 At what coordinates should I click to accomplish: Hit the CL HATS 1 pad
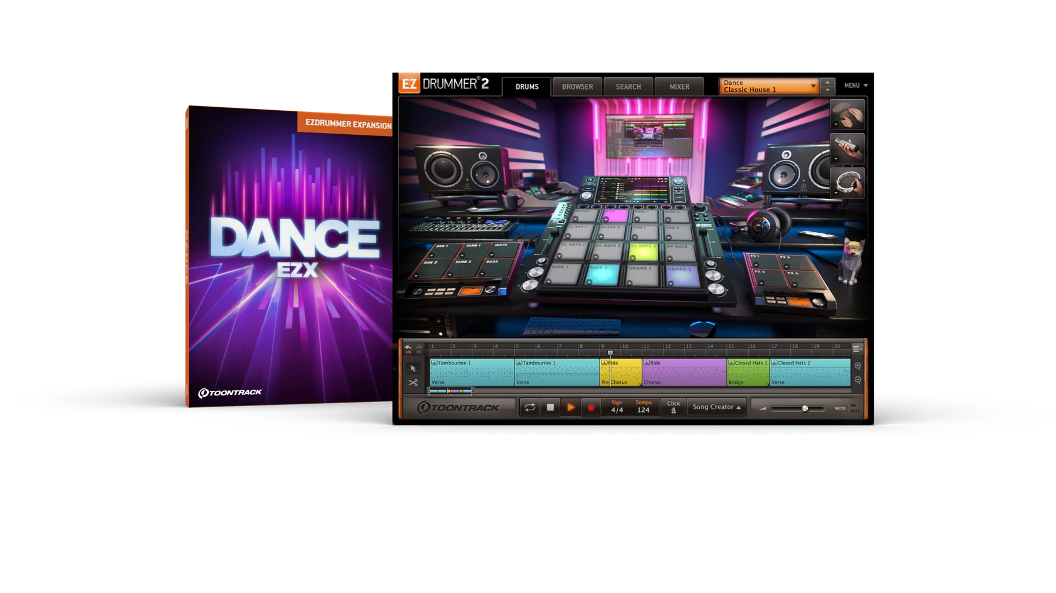click(573, 251)
